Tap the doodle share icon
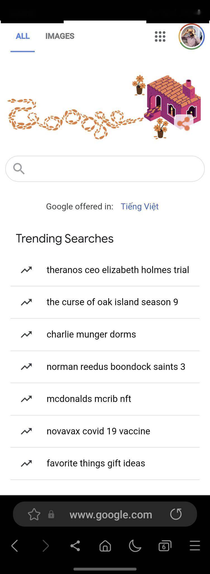Image resolution: width=210 pixels, height=574 pixels. point(184,124)
